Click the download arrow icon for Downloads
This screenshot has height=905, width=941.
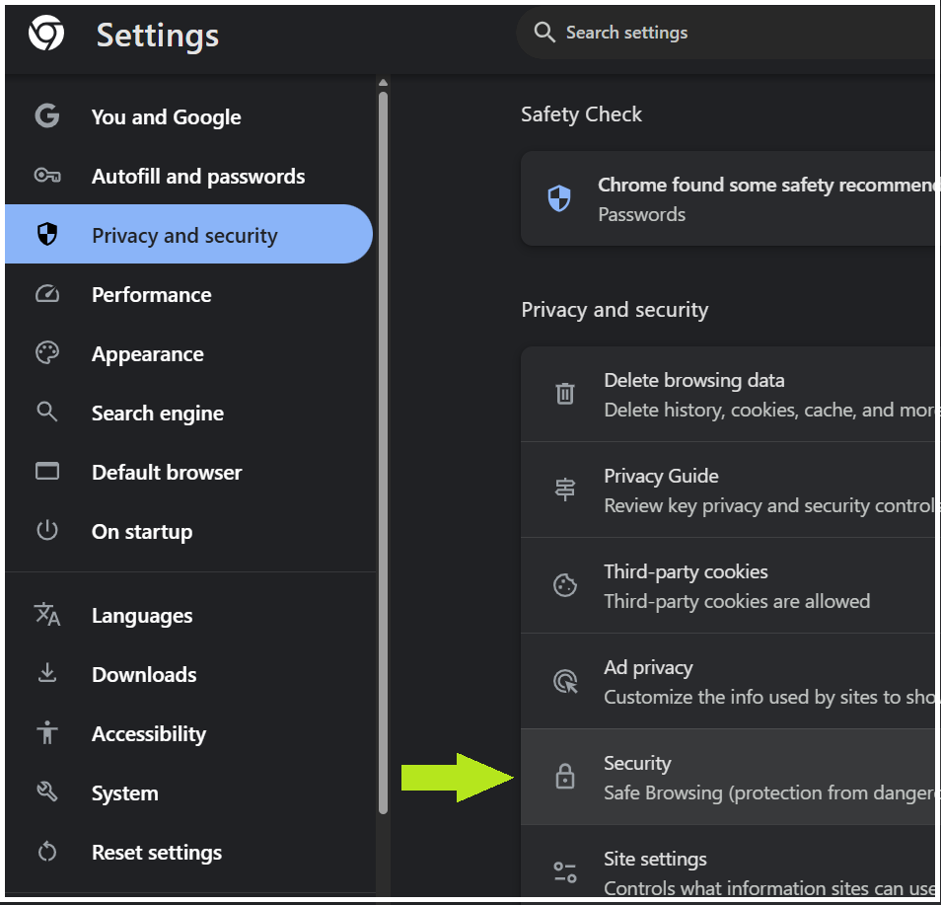pyautogui.click(x=46, y=673)
